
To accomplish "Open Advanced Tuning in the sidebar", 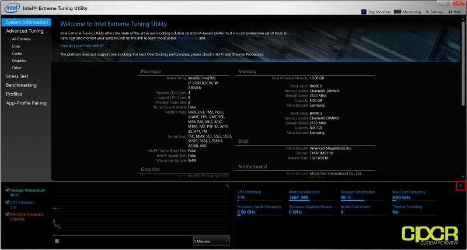I will (x=25, y=31).
